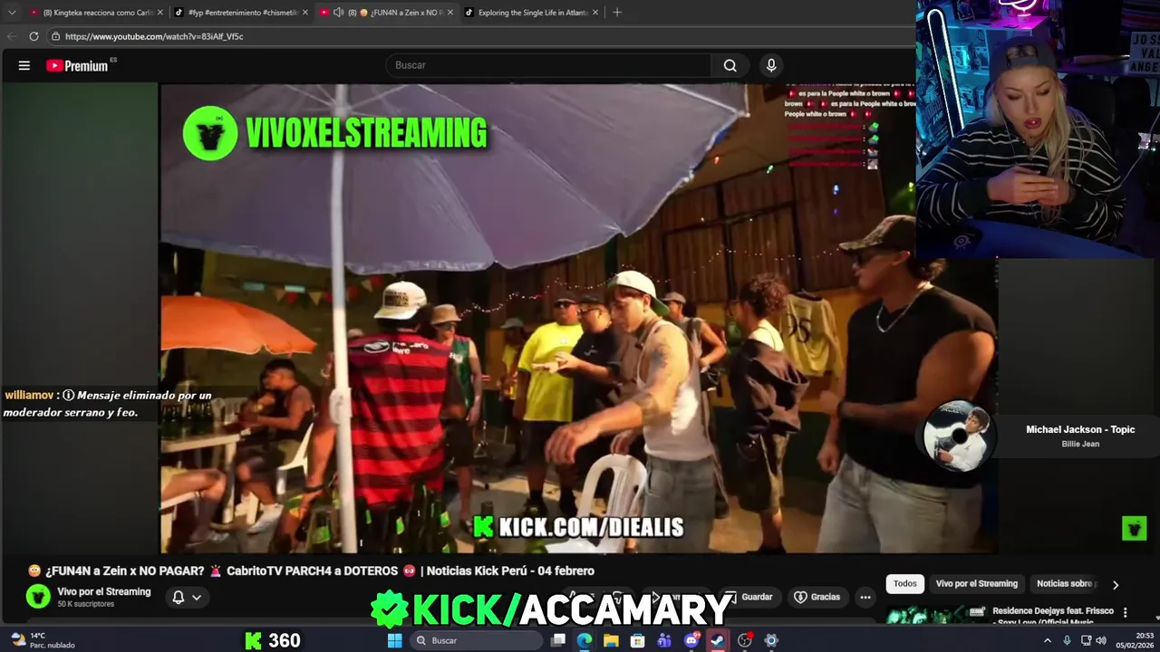Viewport: 1160px width, 652px height.
Task: Go to YouTube Premium home logo
Action: click(77, 65)
